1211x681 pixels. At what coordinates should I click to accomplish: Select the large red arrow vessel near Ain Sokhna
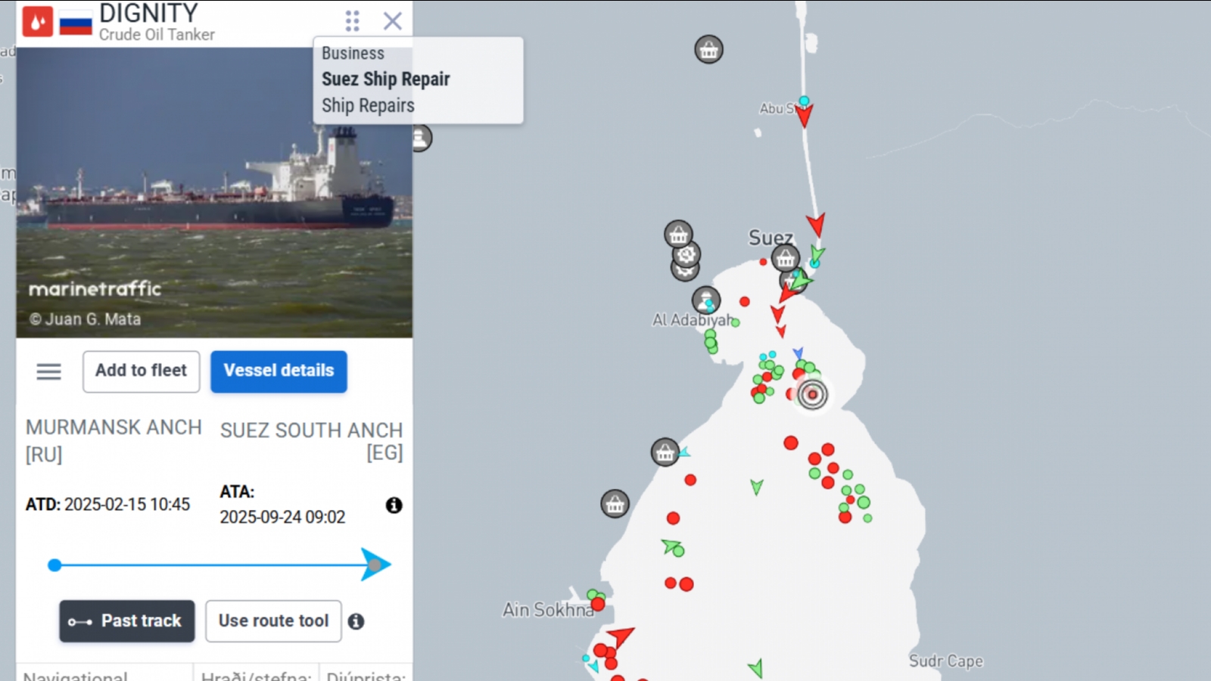(x=621, y=636)
